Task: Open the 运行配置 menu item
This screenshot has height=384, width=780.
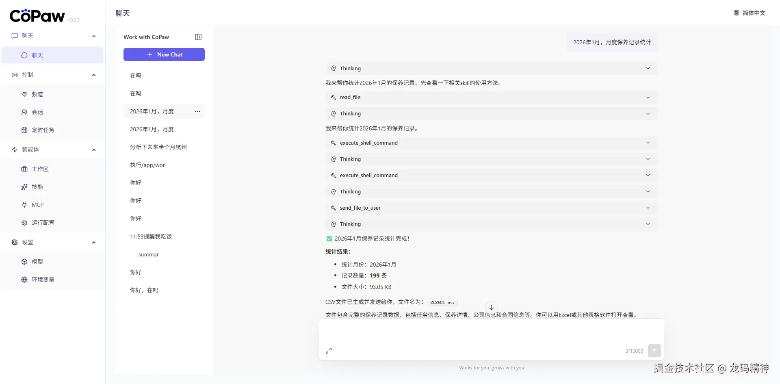Action: click(52, 223)
